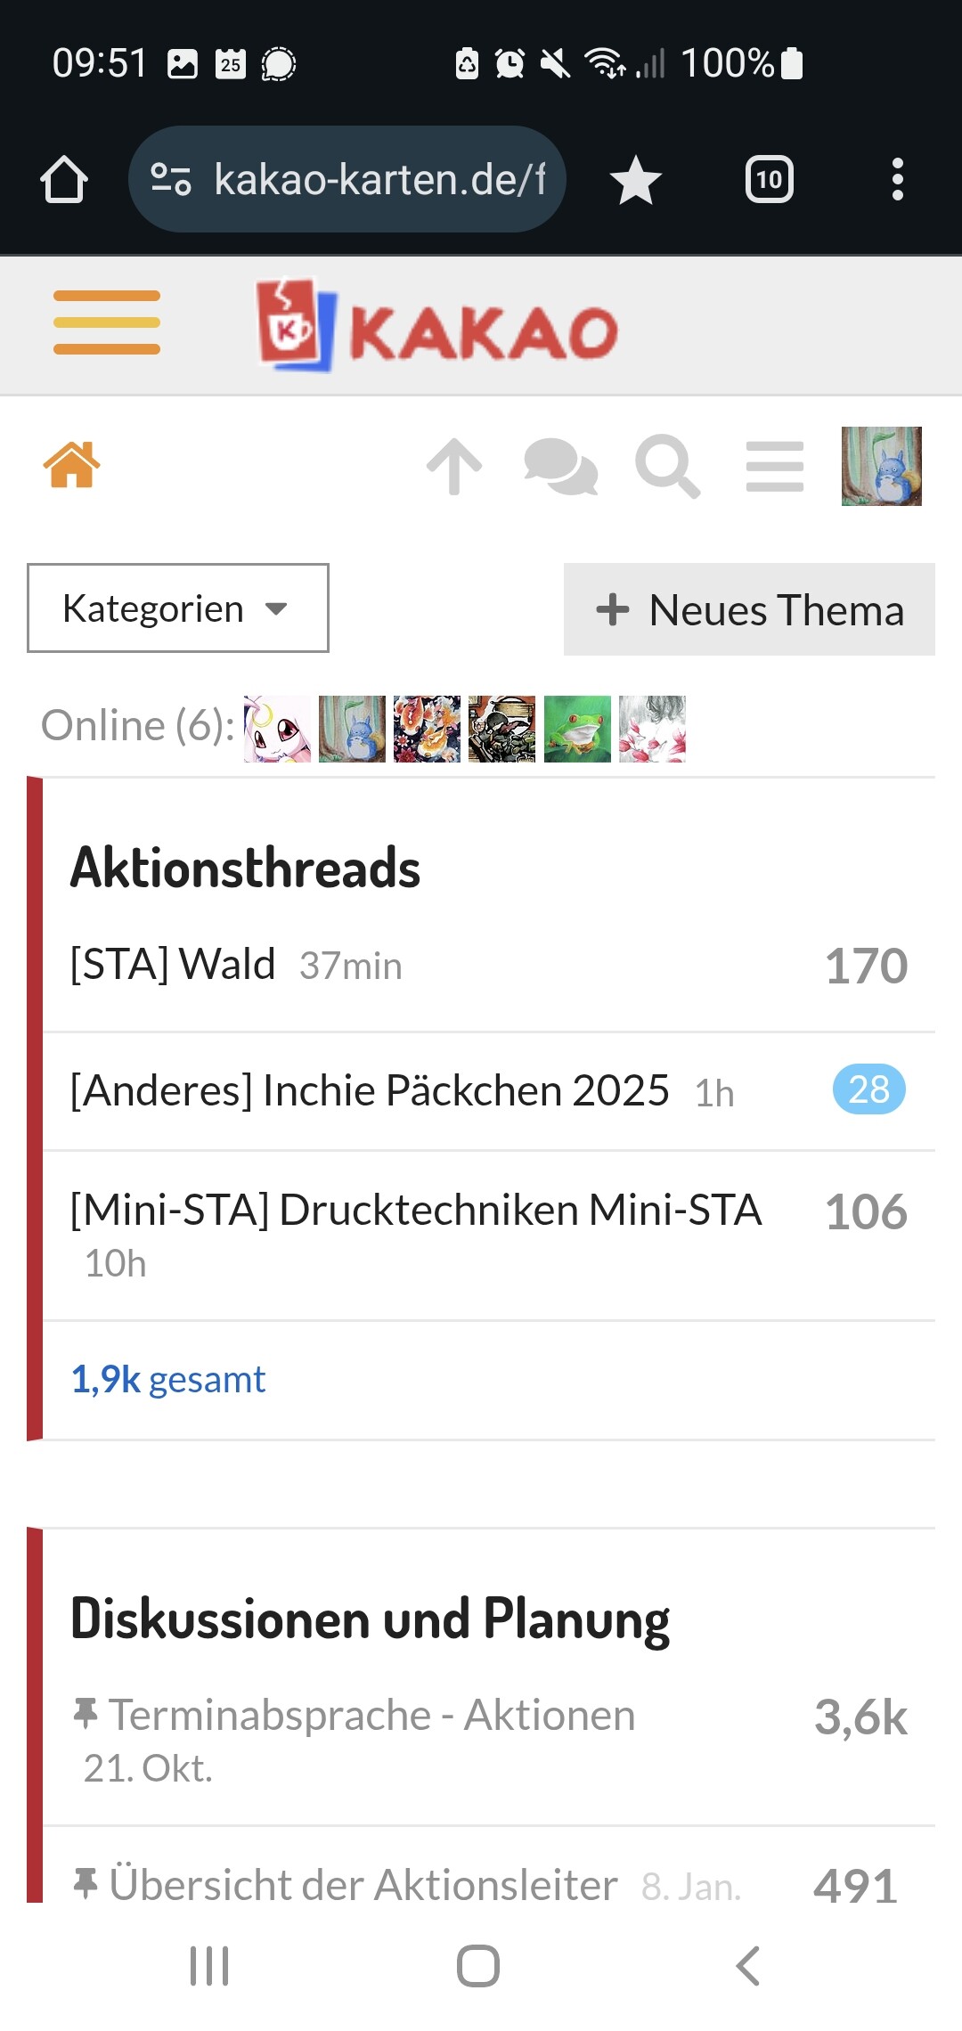Open the chat bubbles icon
962x2031 pixels.
click(x=560, y=466)
